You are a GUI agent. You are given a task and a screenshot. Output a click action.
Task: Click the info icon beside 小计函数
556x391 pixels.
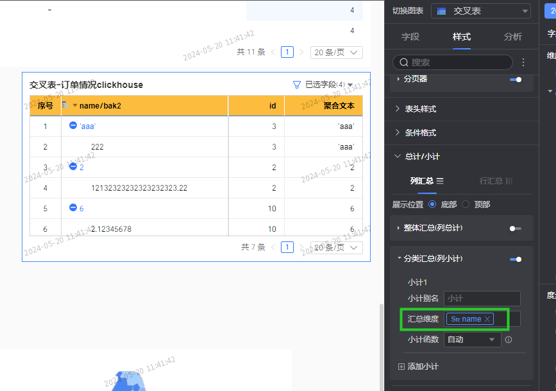coord(509,340)
